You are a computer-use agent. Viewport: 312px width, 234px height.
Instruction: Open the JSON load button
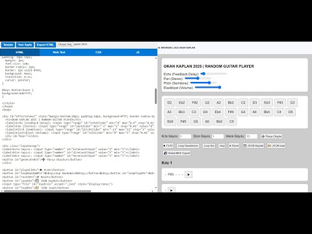[x=276, y=146]
